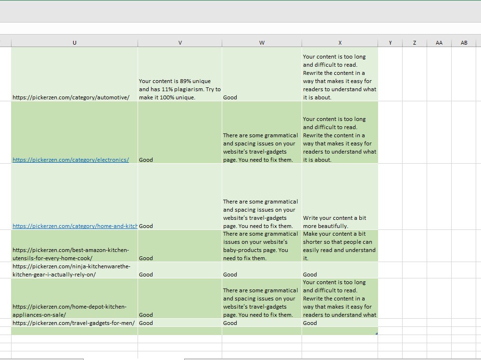Select column Z header
Screen dimensions: 481x360
coord(415,43)
